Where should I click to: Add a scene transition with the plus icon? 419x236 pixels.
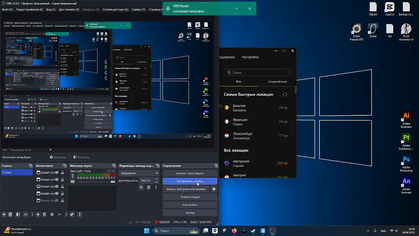(x=141, y=187)
